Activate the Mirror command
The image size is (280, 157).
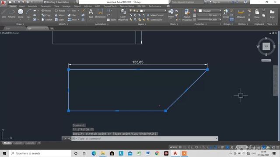click(x=59, y=15)
